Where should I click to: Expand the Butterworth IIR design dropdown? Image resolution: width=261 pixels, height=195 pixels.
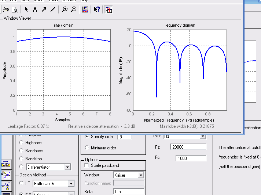click(x=71, y=184)
